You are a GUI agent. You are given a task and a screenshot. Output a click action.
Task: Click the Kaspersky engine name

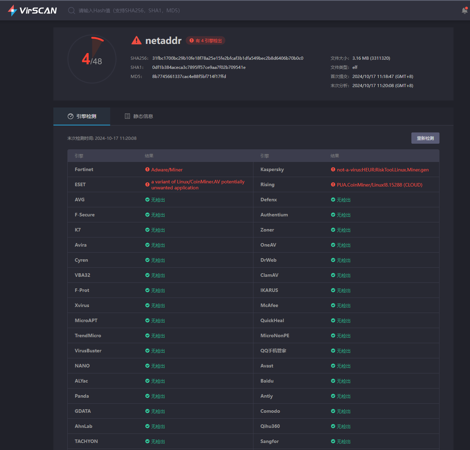[x=272, y=169]
